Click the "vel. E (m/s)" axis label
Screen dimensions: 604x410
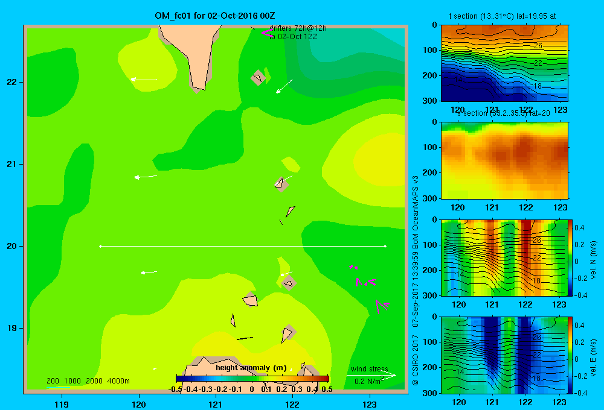coord(594,357)
